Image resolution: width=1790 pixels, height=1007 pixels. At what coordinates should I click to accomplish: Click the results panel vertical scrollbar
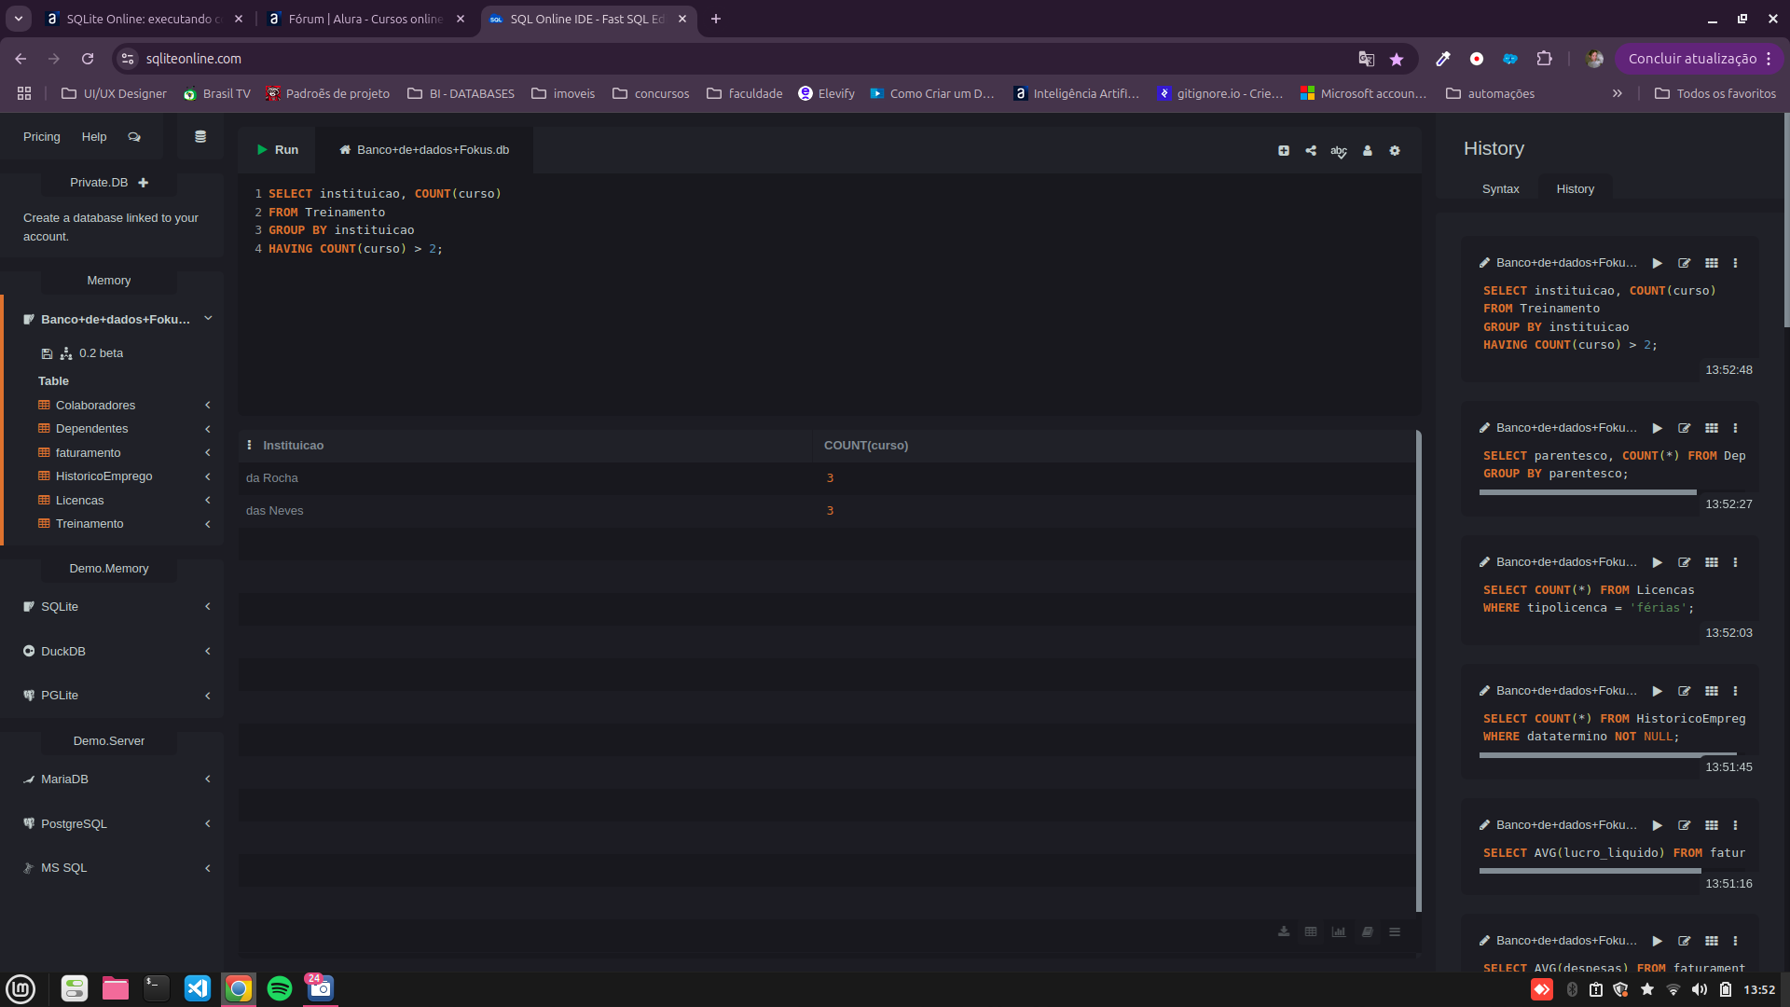point(1418,671)
